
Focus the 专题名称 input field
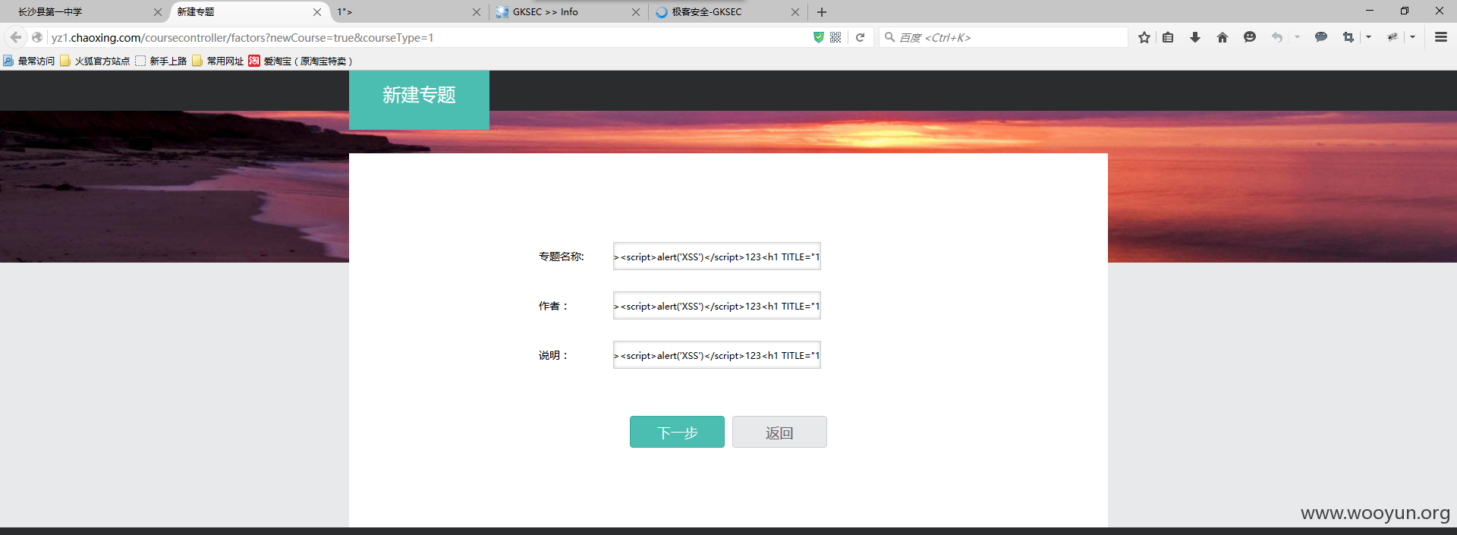click(x=717, y=256)
